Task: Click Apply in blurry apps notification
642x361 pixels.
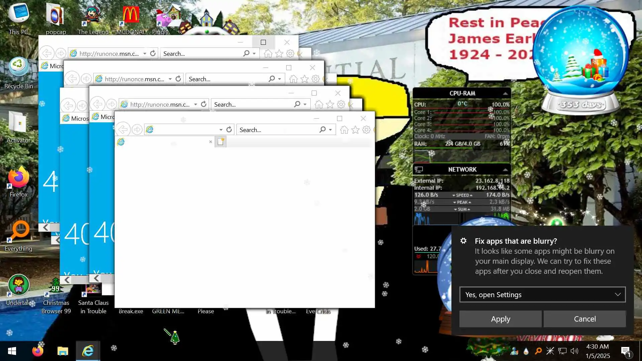Action: click(x=500, y=319)
